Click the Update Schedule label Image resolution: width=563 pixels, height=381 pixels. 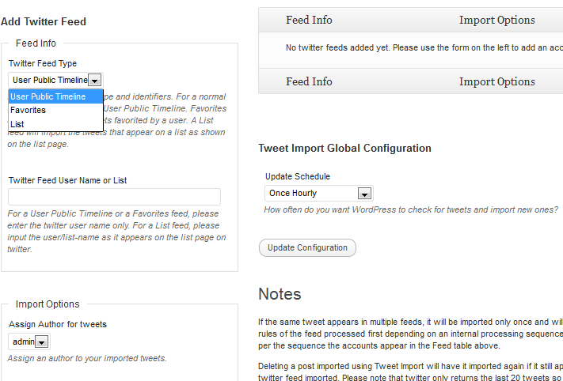point(298,176)
